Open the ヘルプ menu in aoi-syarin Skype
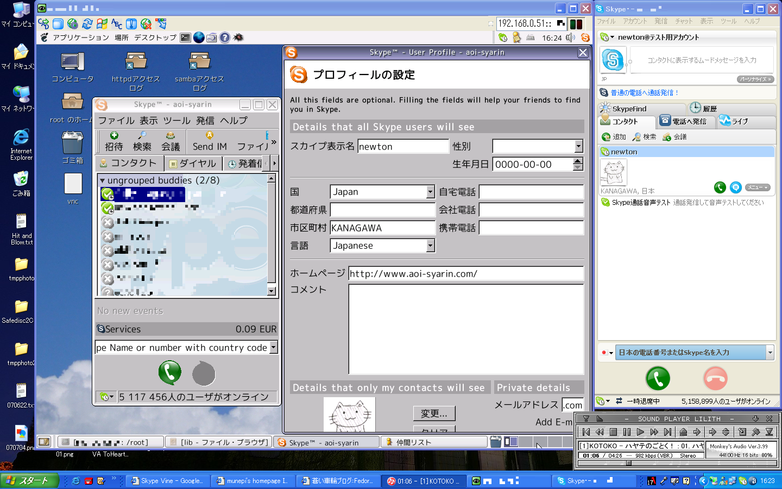782x489 pixels. [x=234, y=121]
